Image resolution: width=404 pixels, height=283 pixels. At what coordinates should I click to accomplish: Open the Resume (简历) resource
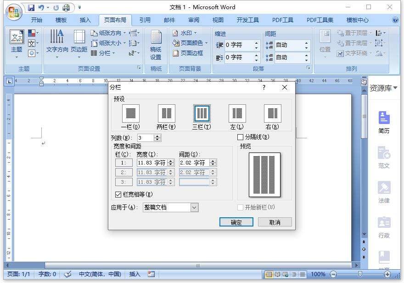(x=384, y=122)
